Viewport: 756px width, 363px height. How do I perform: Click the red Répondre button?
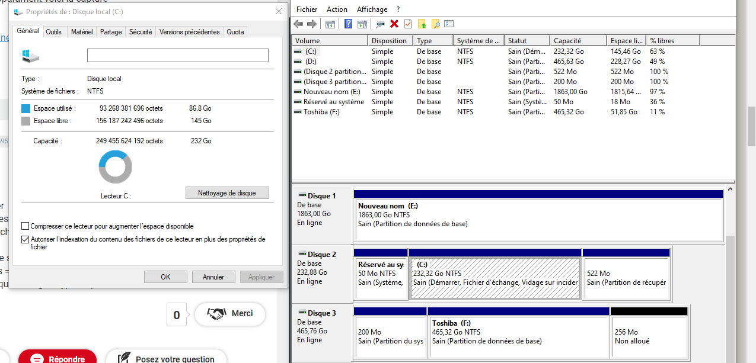58,357
